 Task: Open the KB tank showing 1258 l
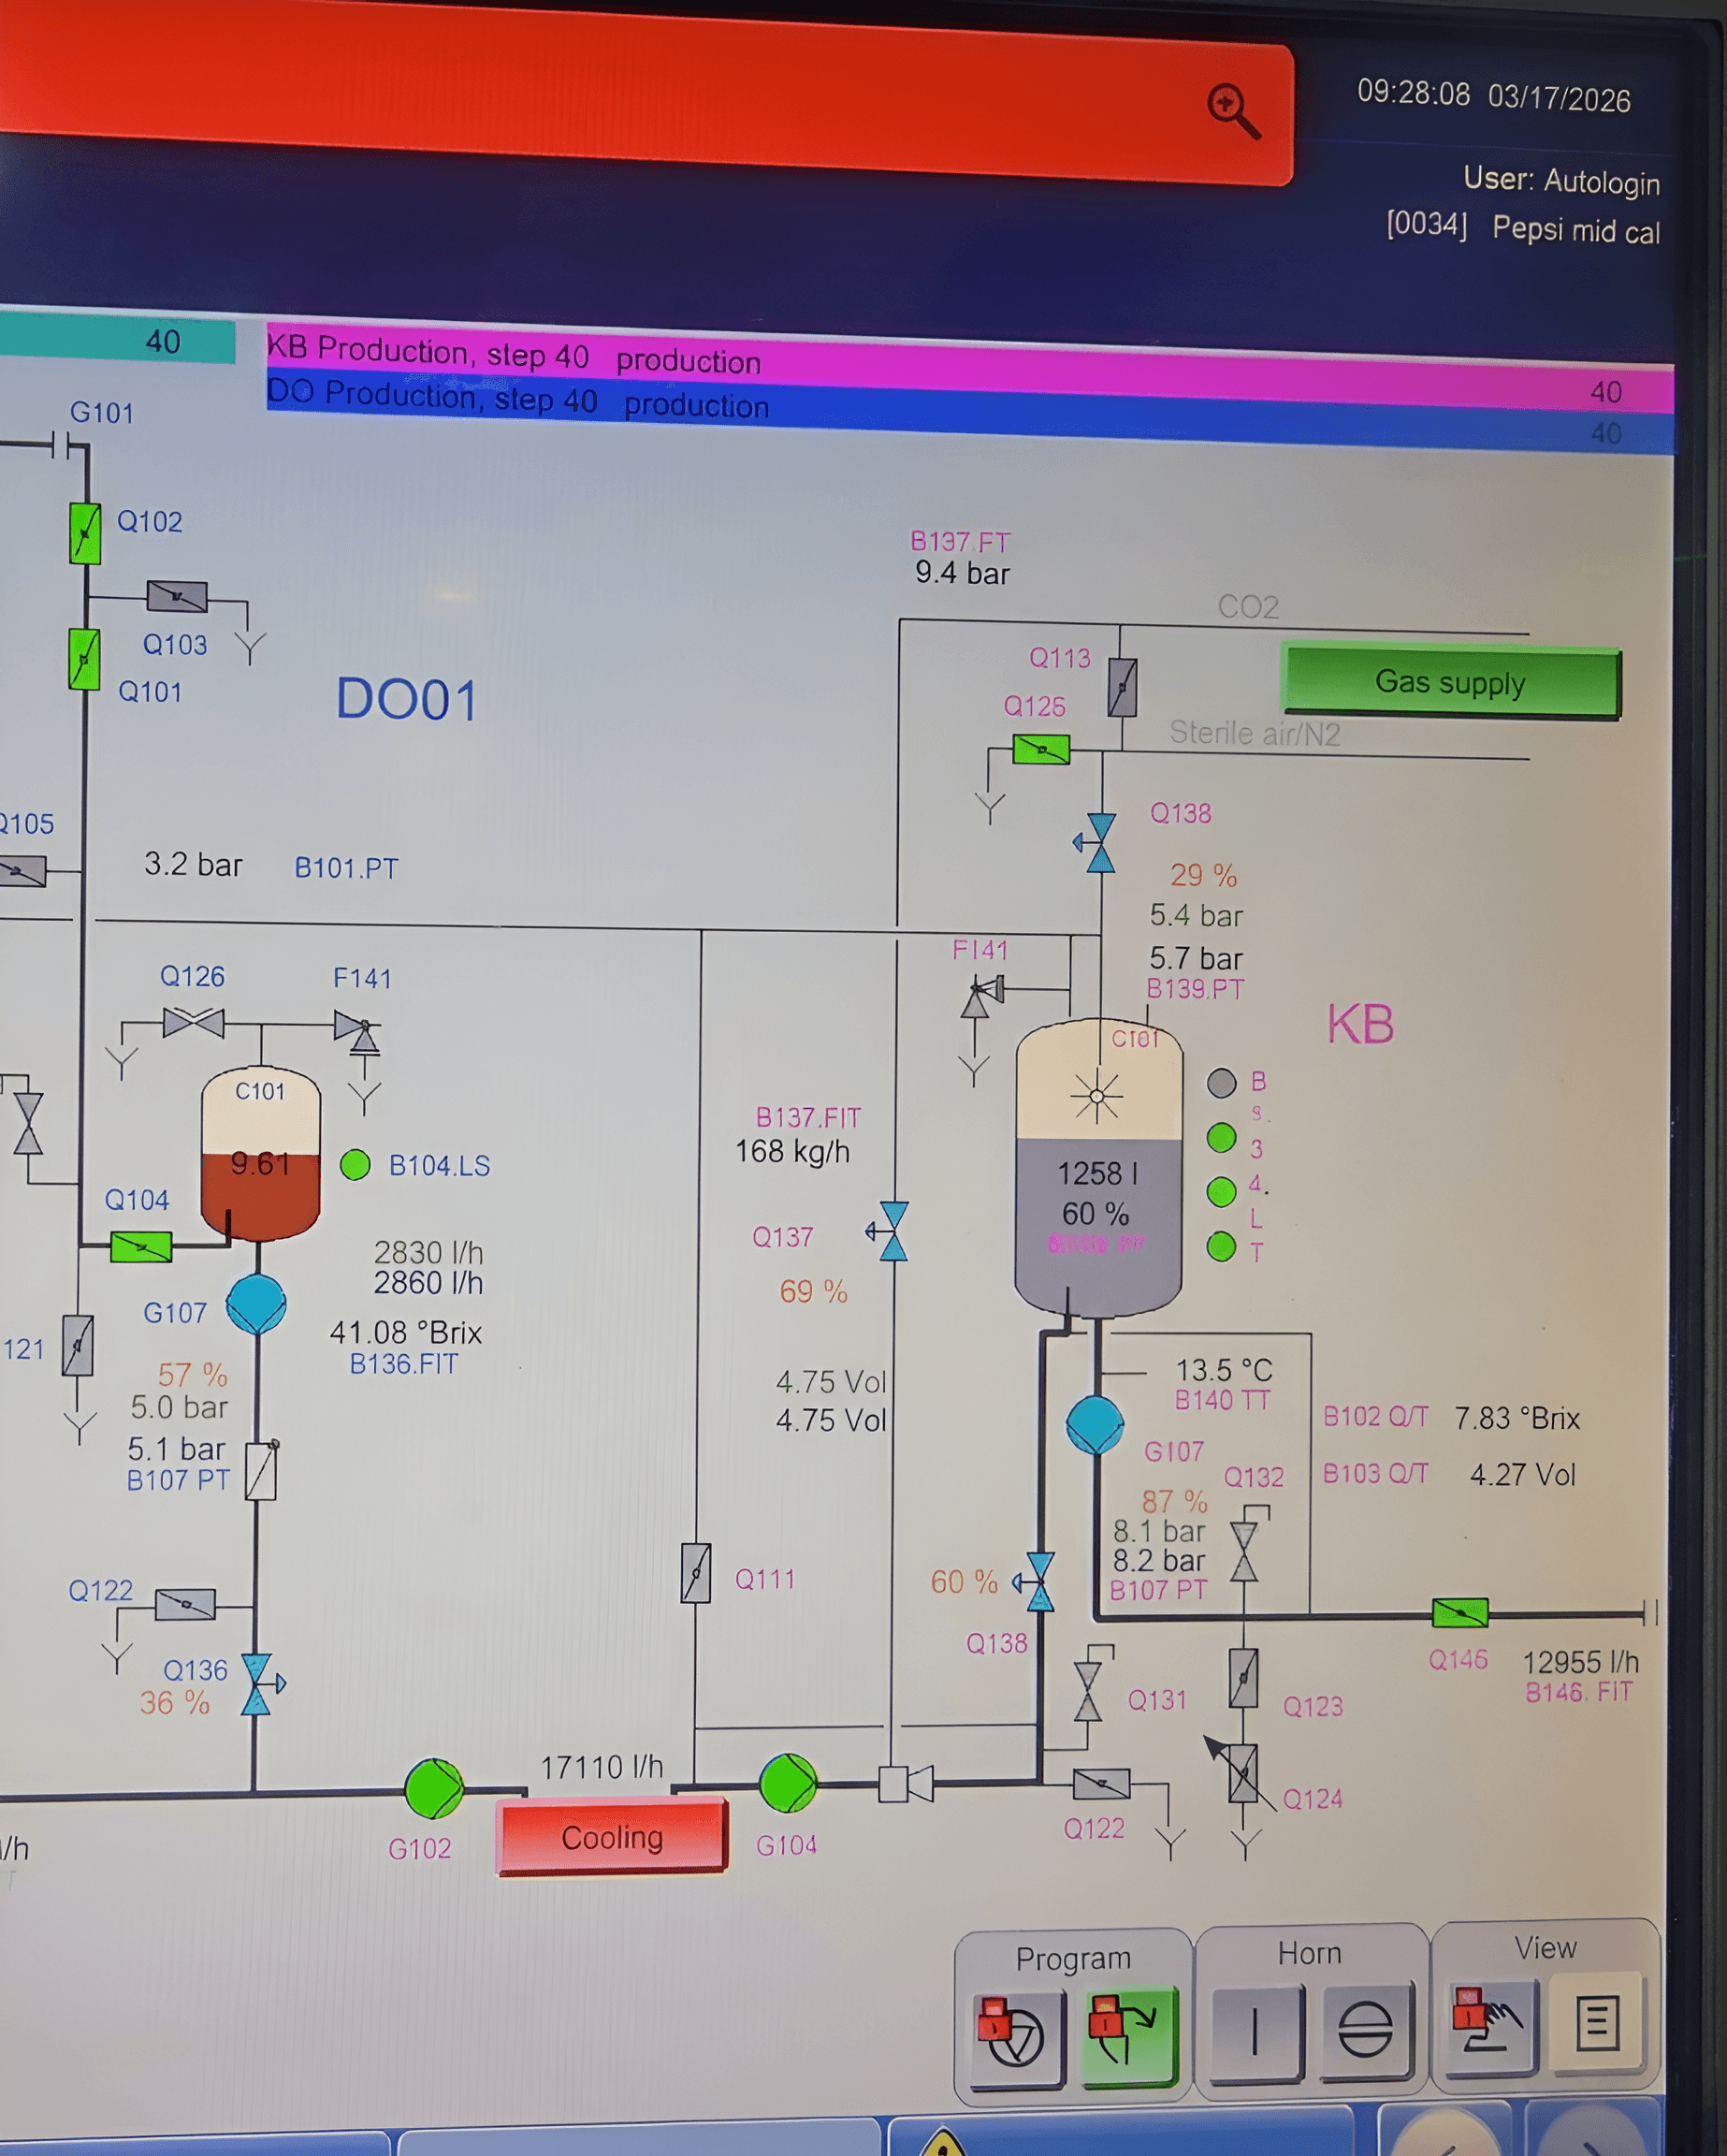1098,1166
